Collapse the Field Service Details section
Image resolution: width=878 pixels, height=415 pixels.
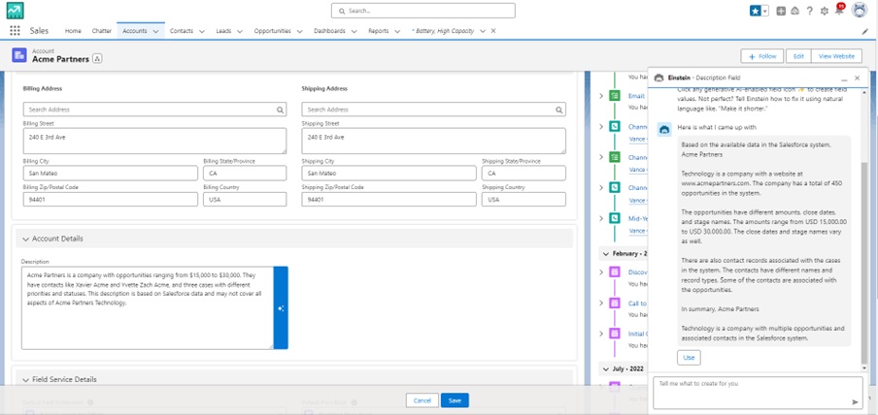[26, 380]
